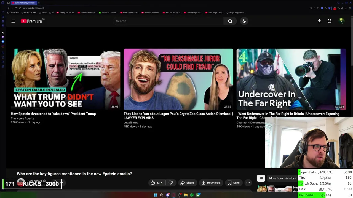Open Windows taskbar search
The height and width of the screenshot is (198, 353).
click(161, 195)
